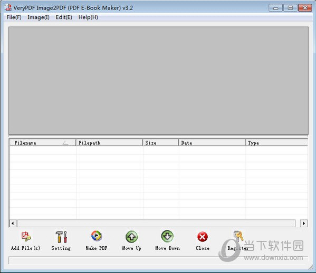Sort list by Size column header
The image size is (316, 273).
(x=160, y=143)
